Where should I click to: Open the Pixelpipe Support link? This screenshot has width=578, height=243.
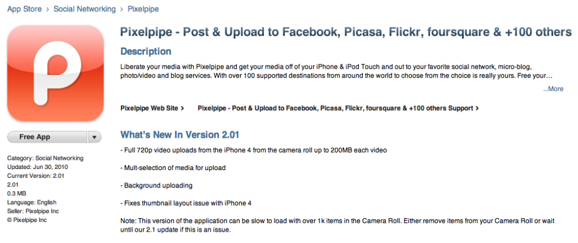(338, 107)
